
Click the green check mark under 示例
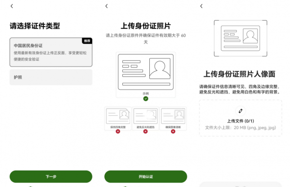tap(146, 99)
